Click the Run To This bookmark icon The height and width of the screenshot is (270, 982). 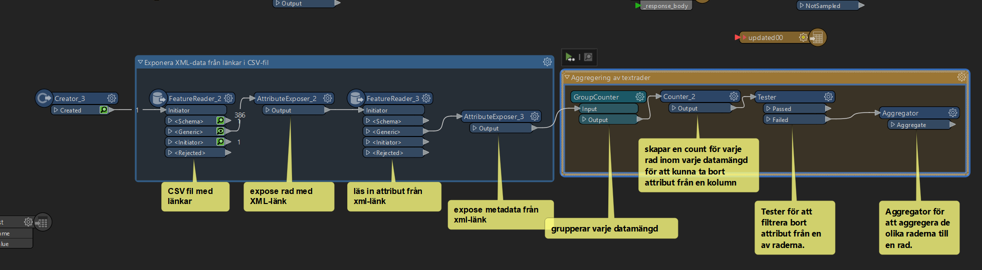(570, 57)
